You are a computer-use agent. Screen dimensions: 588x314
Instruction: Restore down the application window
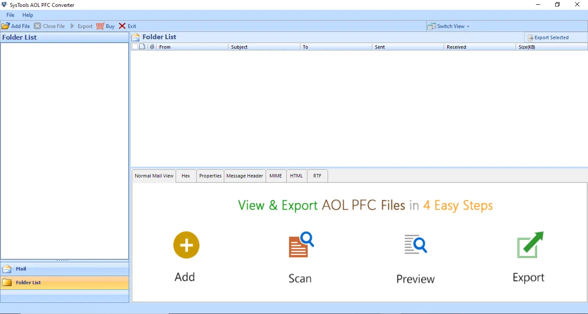[x=557, y=5]
